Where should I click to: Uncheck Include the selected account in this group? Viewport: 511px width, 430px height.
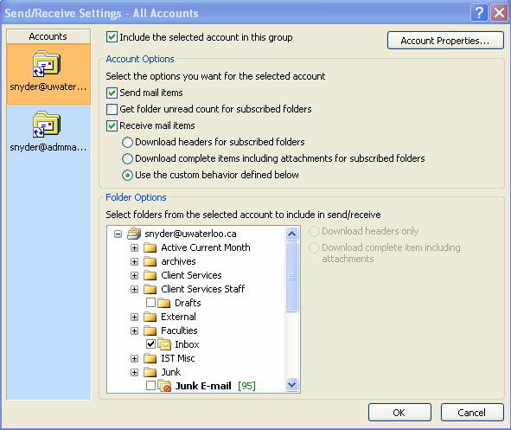coord(112,37)
